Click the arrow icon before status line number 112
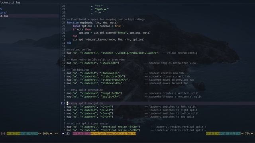 click(x=63, y=133)
